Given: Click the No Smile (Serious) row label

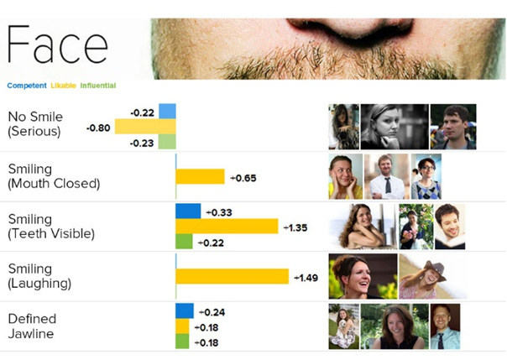Looking at the screenshot, I should 35,124.
